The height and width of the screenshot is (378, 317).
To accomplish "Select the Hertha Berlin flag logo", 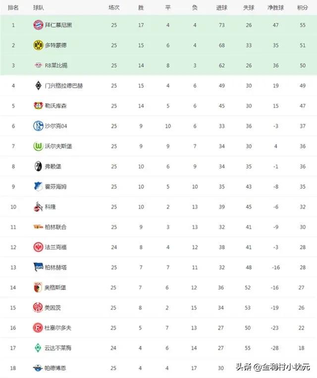I will [38, 267].
